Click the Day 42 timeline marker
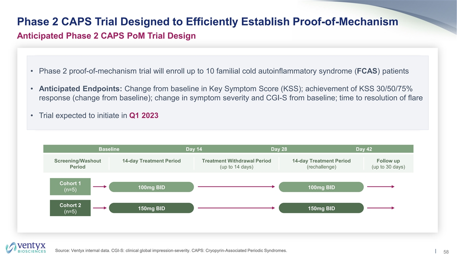The height and width of the screenshot is (256, 457). coord(364,149)
